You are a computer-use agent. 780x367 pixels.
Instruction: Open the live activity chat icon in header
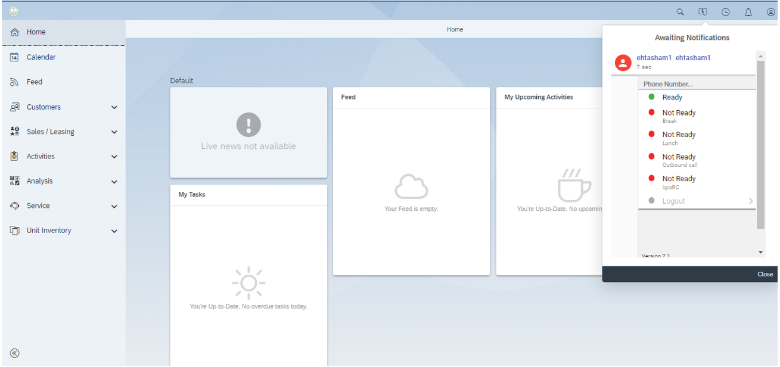[x=703, y=12]
